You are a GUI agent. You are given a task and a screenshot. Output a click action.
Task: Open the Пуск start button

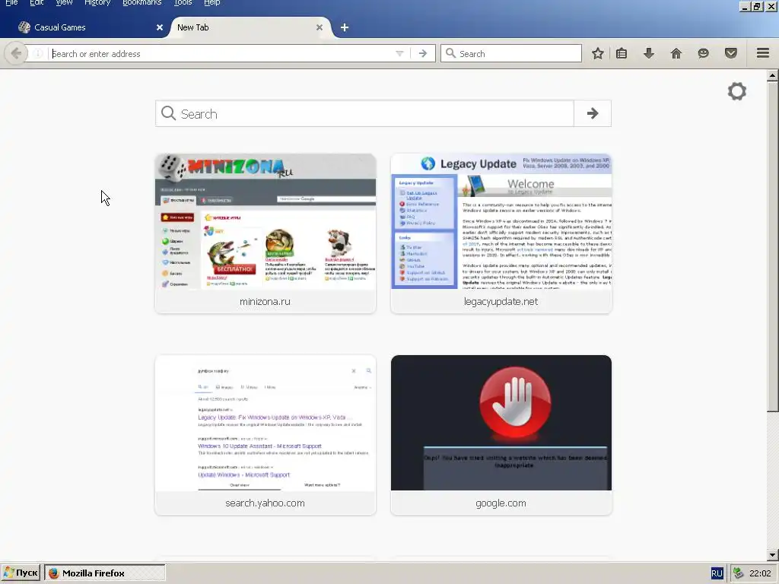pos(21,573)
